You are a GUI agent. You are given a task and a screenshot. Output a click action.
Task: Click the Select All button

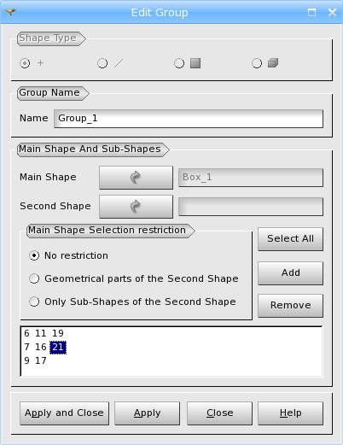pyautogui.click(x=290, y=239)
